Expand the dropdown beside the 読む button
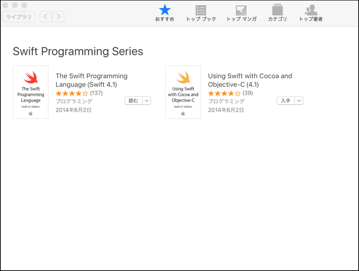This screenshot has width=359, height=271. click(147, 101)
